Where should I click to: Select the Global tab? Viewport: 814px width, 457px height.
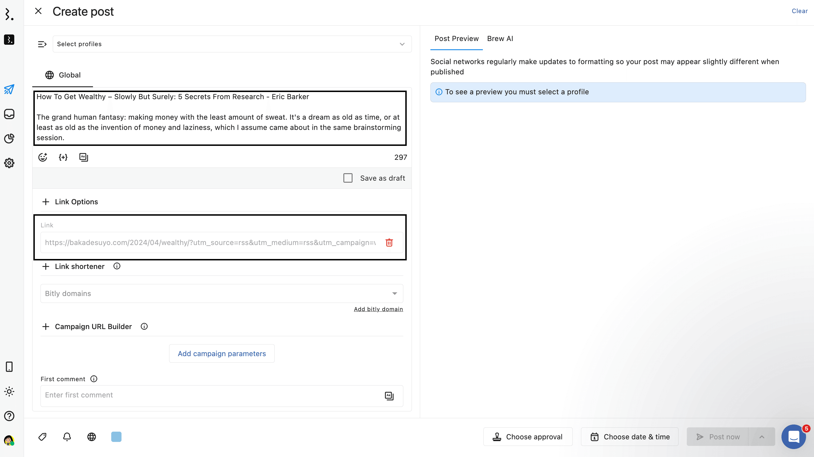[x=63, y=75]
